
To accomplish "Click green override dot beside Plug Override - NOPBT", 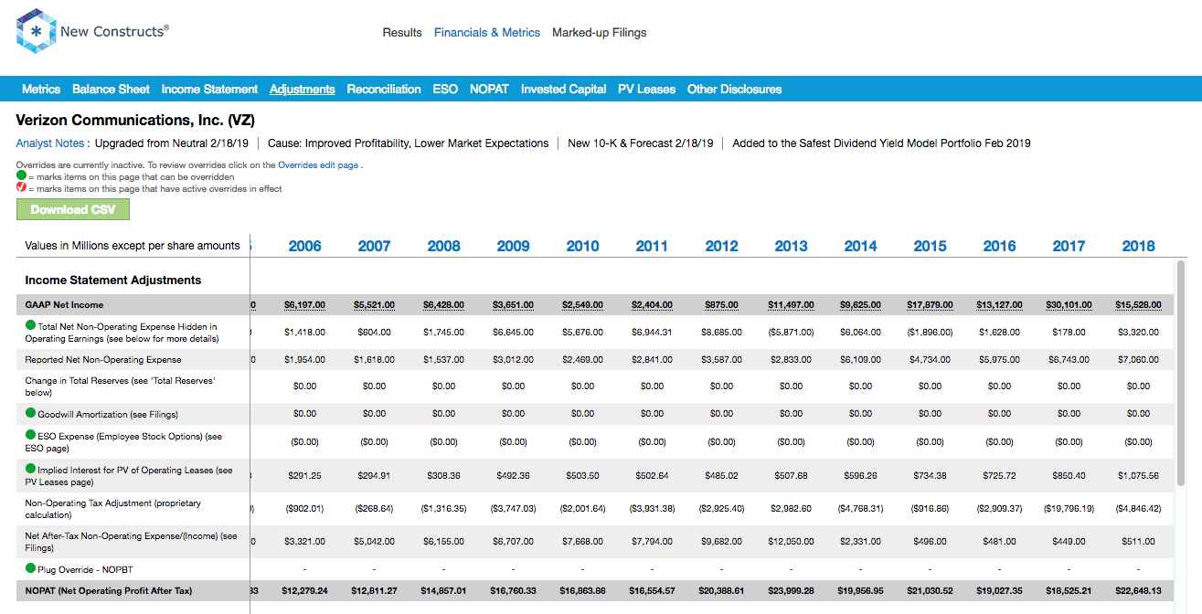I will coord(31,568).
